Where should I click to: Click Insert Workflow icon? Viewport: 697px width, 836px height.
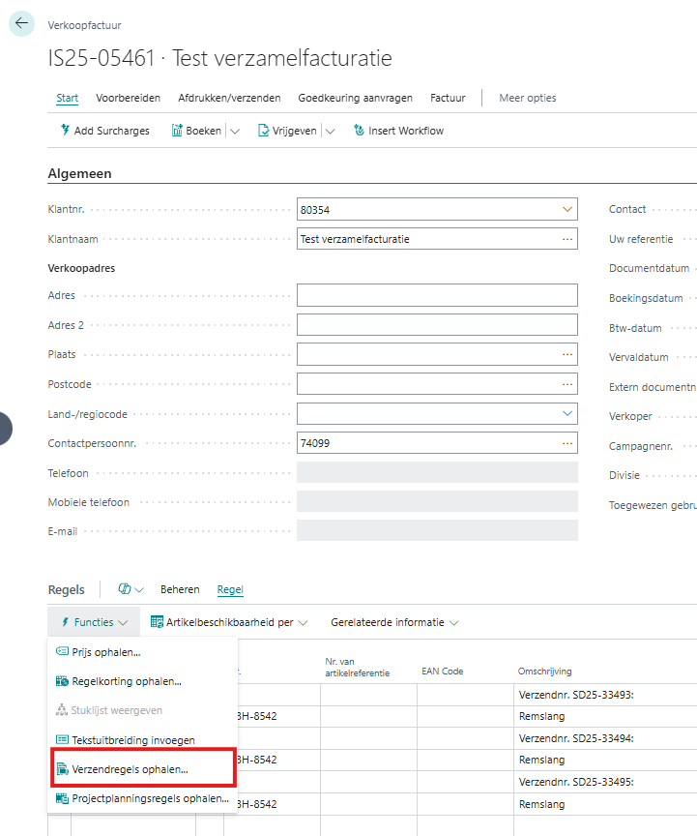point(360,131)
